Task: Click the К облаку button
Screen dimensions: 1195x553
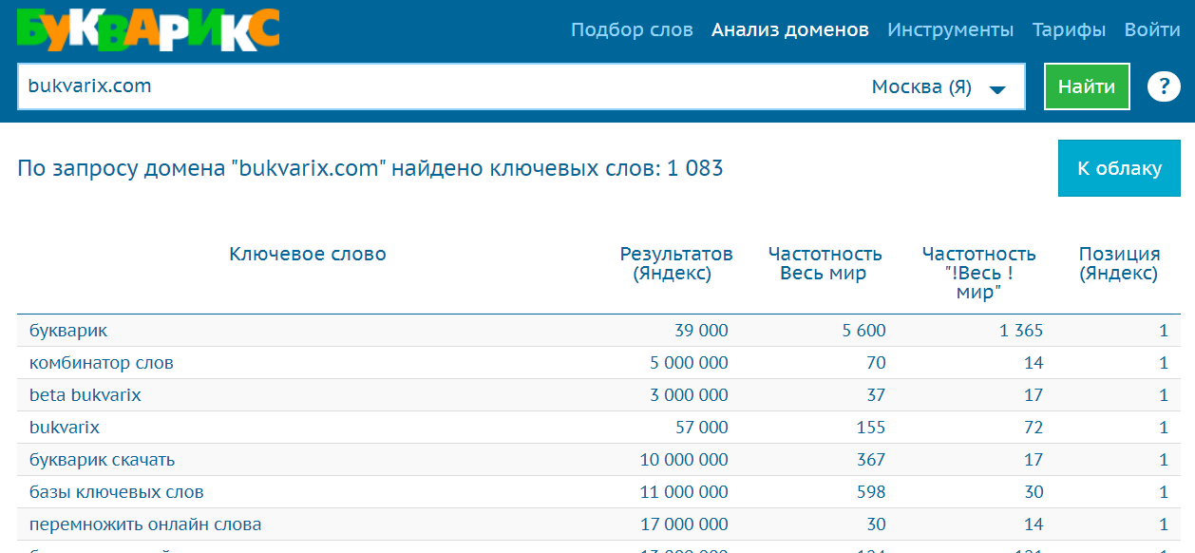Action: point(1119,168)
